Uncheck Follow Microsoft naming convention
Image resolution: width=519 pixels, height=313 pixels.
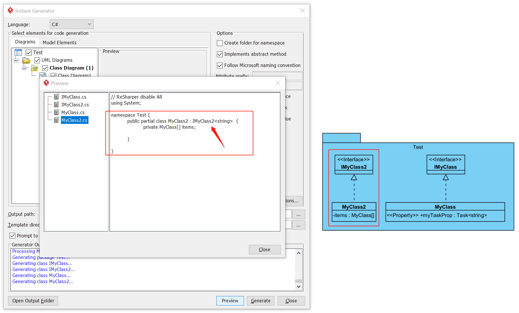tap(220, 65)
